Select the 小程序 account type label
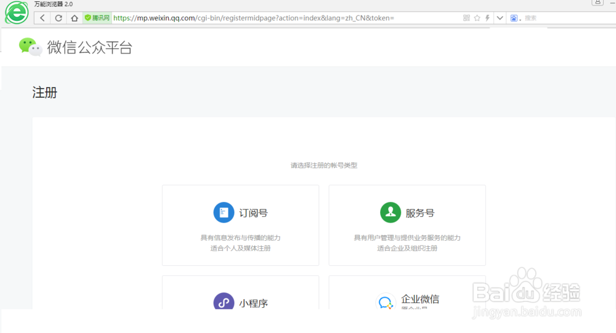Screen dimensions: 616x333 pos(253,303)
